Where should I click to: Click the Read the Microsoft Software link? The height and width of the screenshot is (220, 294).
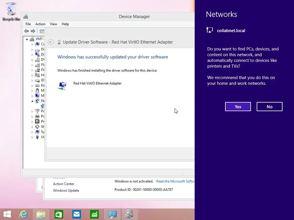pyautogui.click(x=175, y=181)
